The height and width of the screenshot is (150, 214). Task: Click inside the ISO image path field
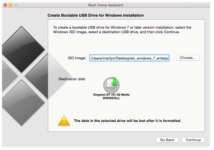pos(129,58)
